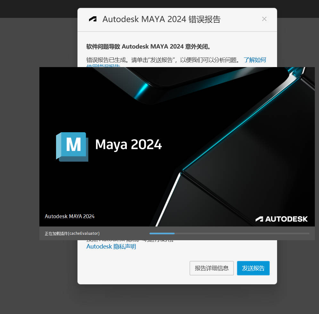Image resolution: width=319 pixels, height=314 pixels.
Task: Click the 报告详细信息 report details button
Action: tap(211, 268)
